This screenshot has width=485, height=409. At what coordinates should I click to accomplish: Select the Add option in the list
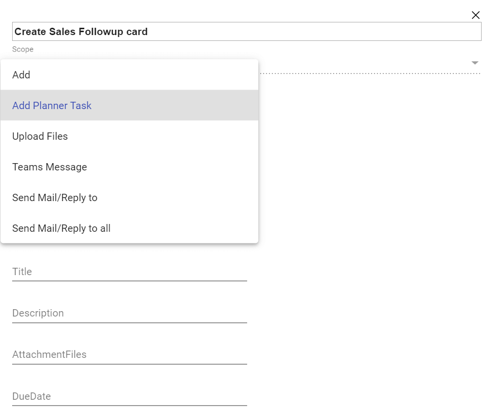point(129,75)
